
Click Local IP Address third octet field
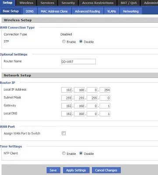click(92, 90)
